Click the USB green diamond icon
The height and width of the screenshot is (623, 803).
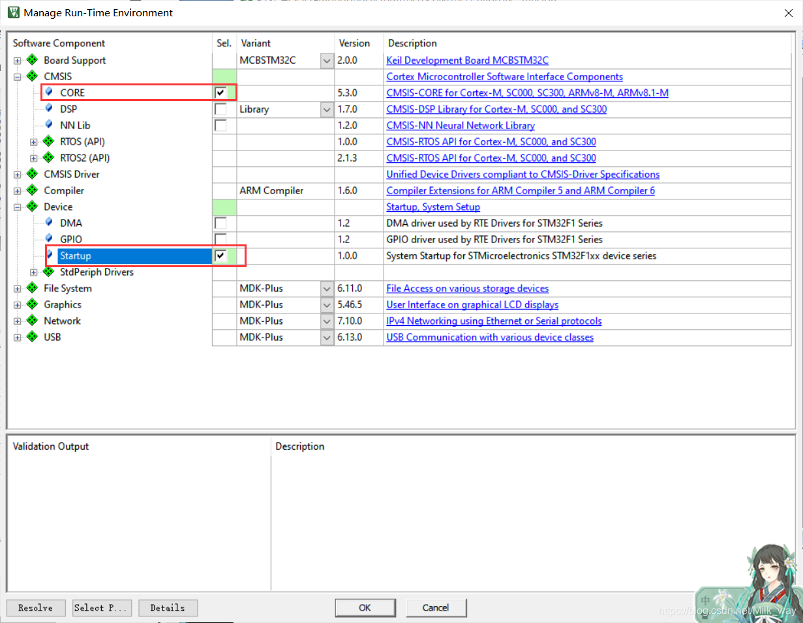tap(32, 337)
